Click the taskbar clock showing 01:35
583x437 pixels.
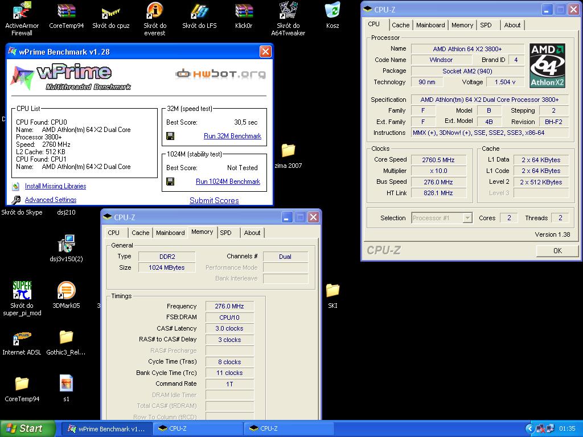[567, 428]
